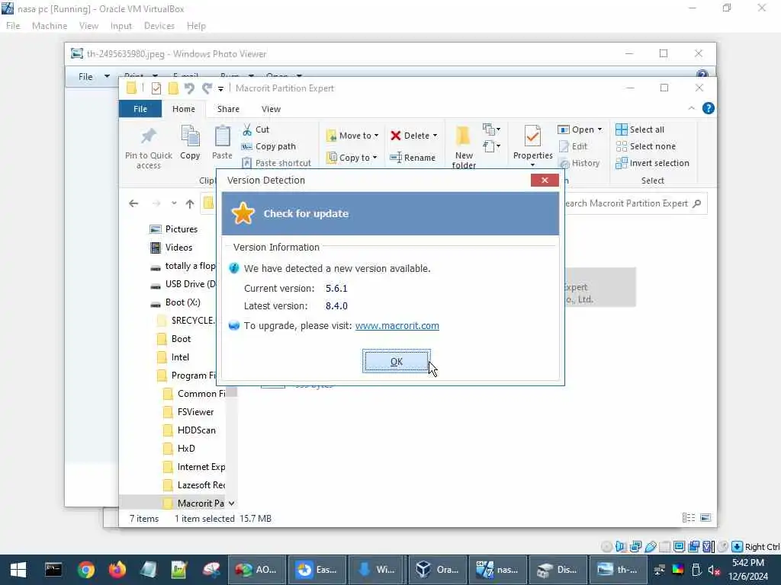Click Select none in ribbon

pos(646,146)
